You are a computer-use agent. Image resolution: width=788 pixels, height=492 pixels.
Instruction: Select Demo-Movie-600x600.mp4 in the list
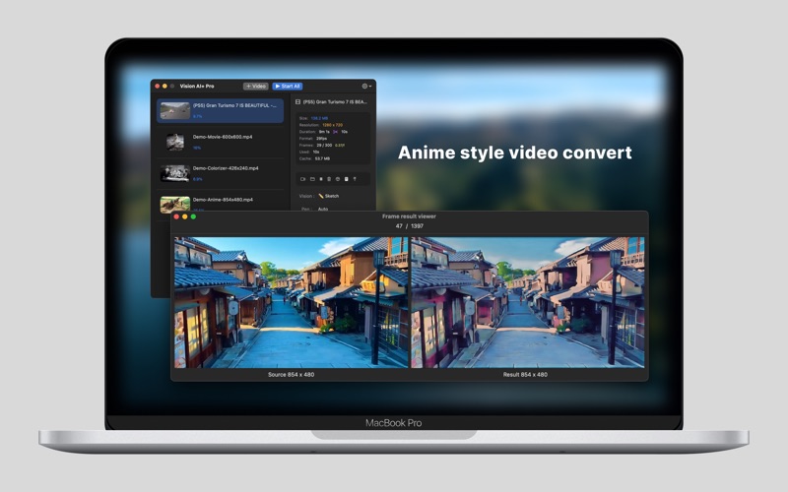(x=220, y=142)
